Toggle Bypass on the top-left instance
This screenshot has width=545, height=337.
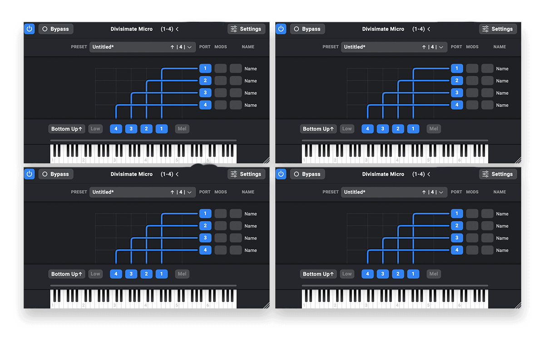(x=55, y=29)
